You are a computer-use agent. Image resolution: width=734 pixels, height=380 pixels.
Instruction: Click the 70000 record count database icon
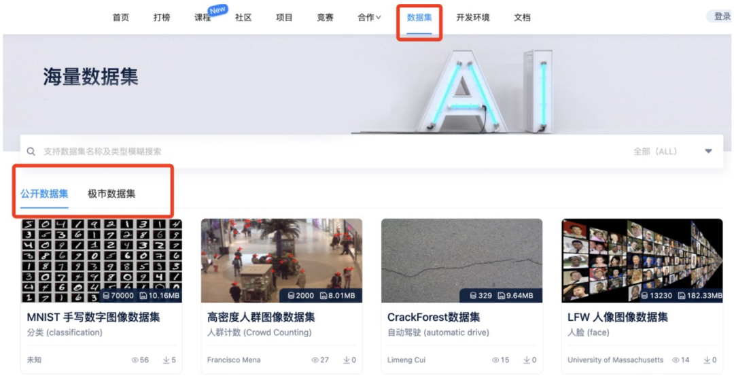(x=107, y=296)
